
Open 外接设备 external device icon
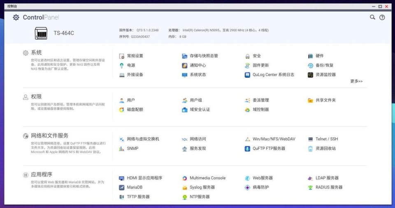(x=122, y=75)
